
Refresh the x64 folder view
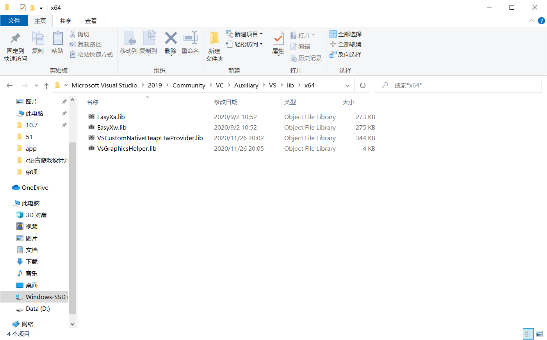pos(363,85)
